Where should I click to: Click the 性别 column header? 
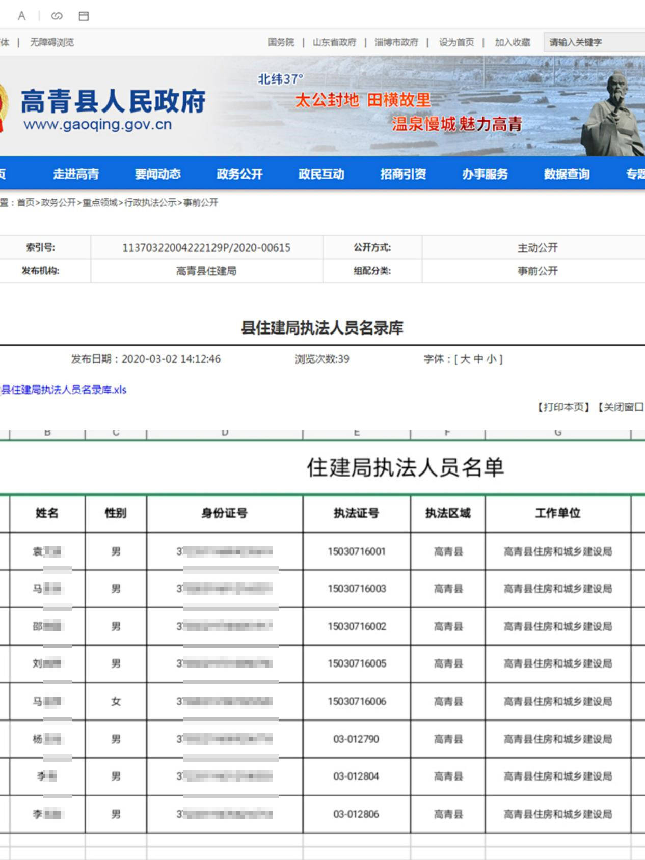tap(116, 513)
